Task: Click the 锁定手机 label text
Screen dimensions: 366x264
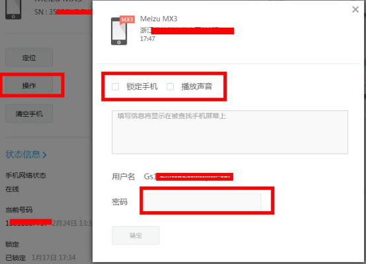Action: point(142,86)
